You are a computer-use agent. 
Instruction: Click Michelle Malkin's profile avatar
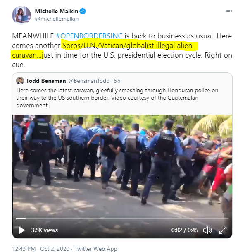pyautogui.click(x=21, y=15)
